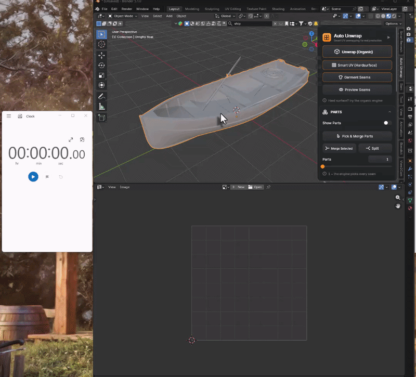Open the shading options dropdown arrow
The width and height of the screenshot is (416, 377).
click(399, 16)
